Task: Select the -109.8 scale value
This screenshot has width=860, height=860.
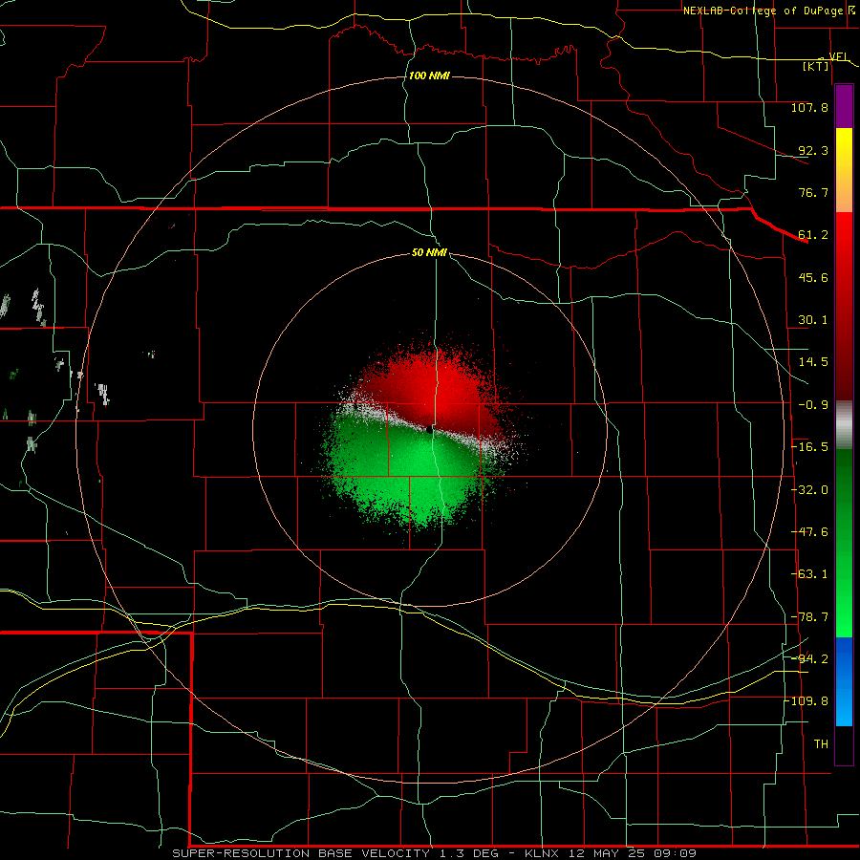Action: click(x=806, y=701)
